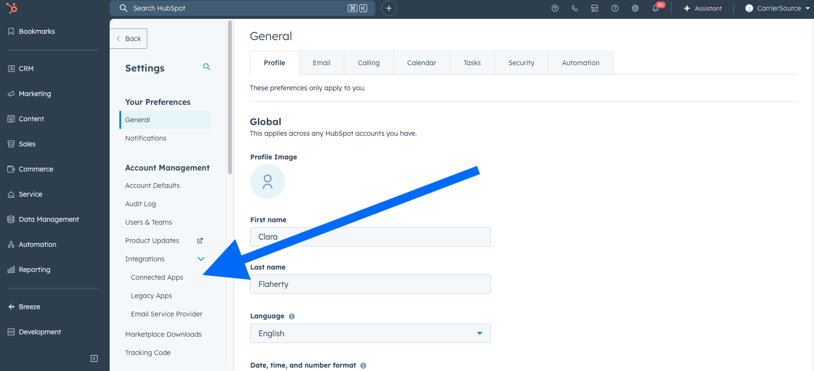This screenshot has height=371, width=814.
Task: Switch to the Calendar tab
Action: tap(422, 63)
